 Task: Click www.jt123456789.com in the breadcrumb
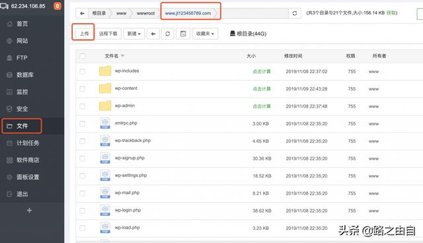(188, 13)
